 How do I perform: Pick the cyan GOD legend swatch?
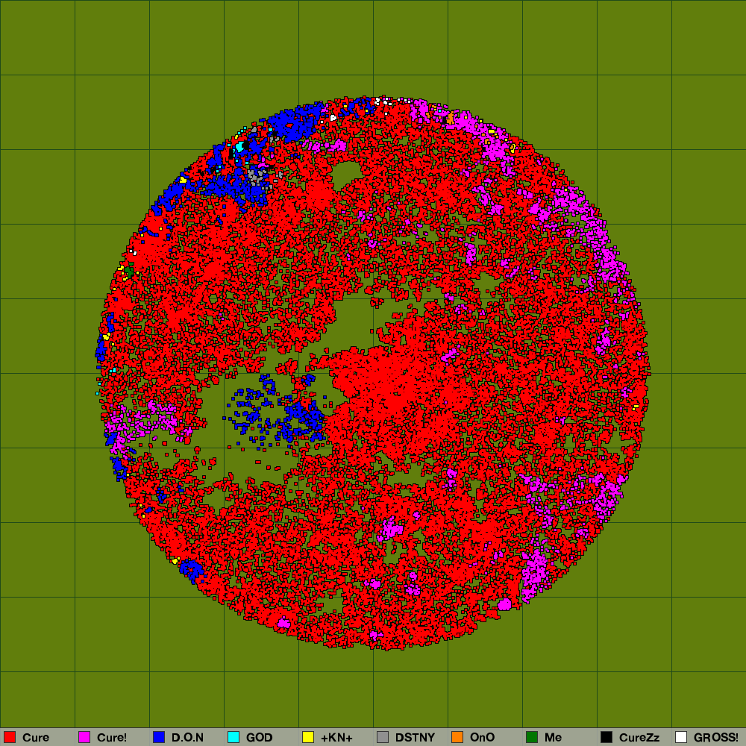pyautogui.click(x=233, y=737)
